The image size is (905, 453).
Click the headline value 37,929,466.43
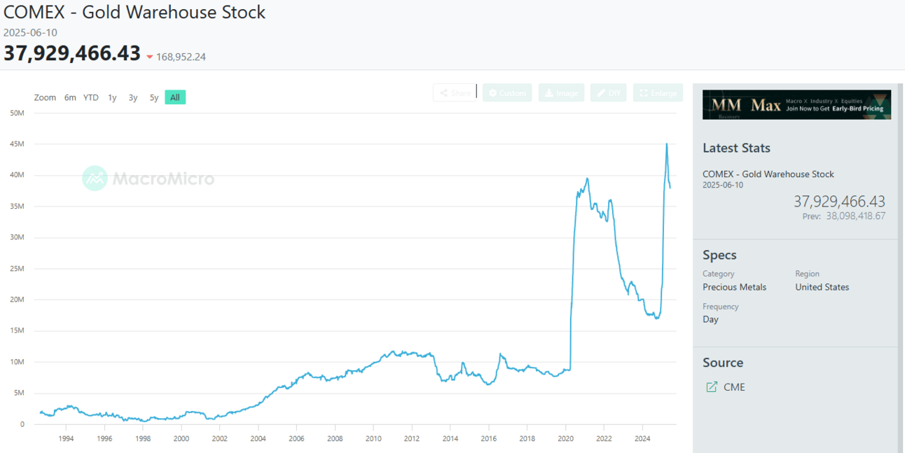[x=72, y=53]
